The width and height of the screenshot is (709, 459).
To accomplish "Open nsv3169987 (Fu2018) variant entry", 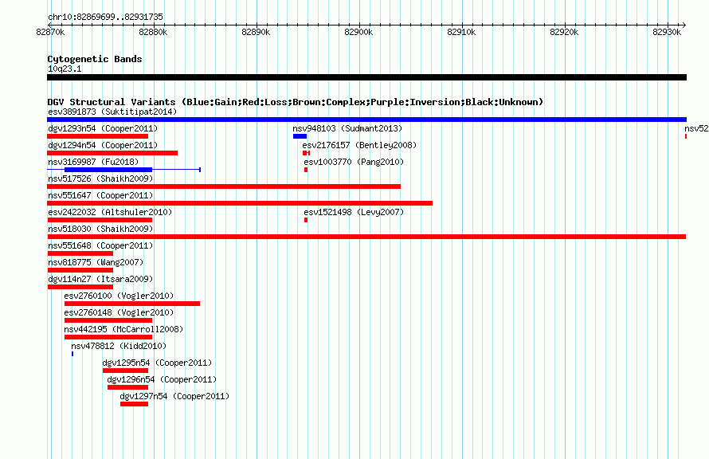I will click(x=93, y=162).
